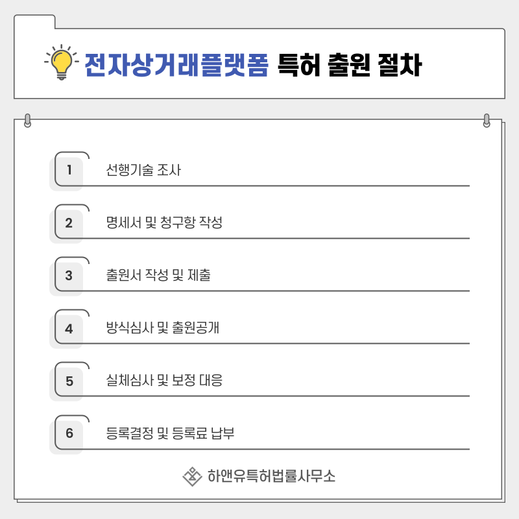Click the blue 전자상거래플랫폼 title text
This screenshot has width=519, height=519.
[x=176, y=65]
